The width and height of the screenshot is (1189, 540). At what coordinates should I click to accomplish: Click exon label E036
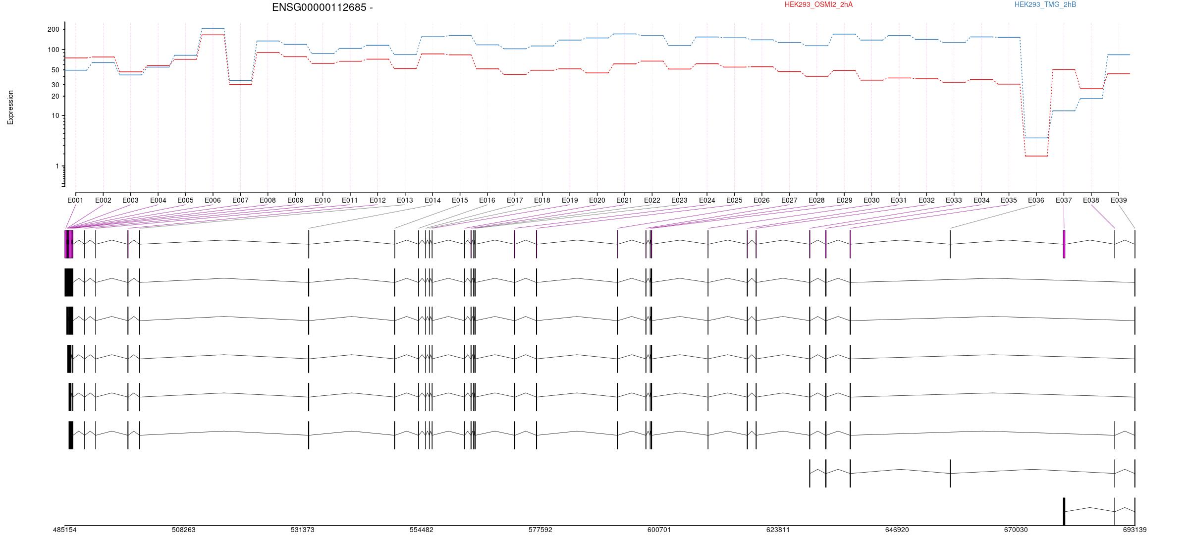click(x=1036, y=200)
